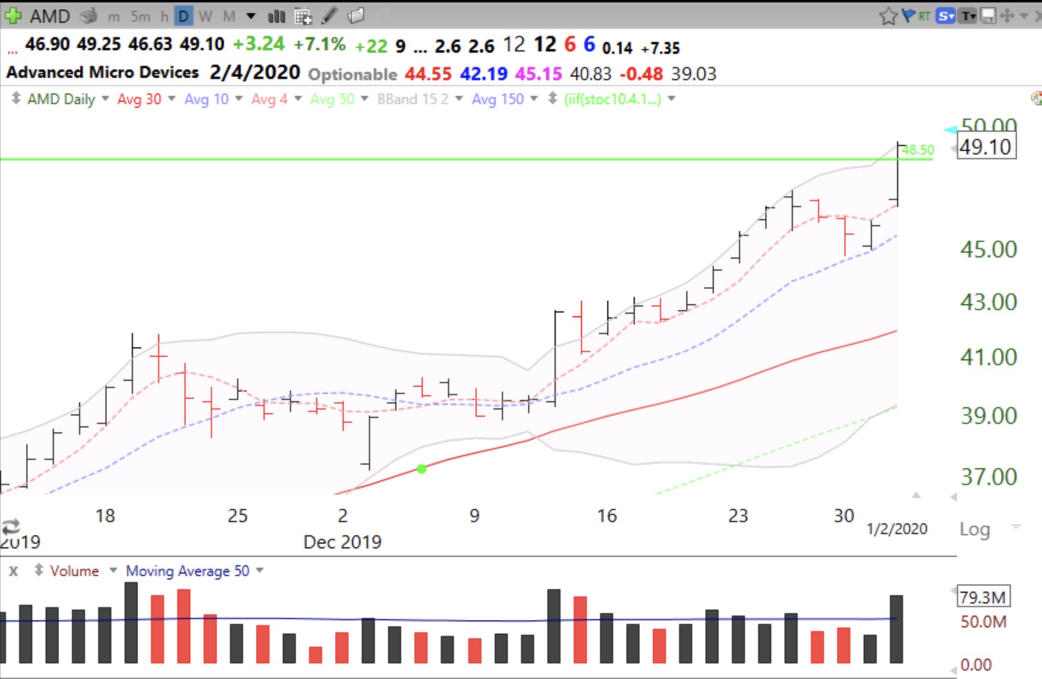Open the window options arrow after the move icon
The image size is (1042, 679).
click(x=1024, y=16)
